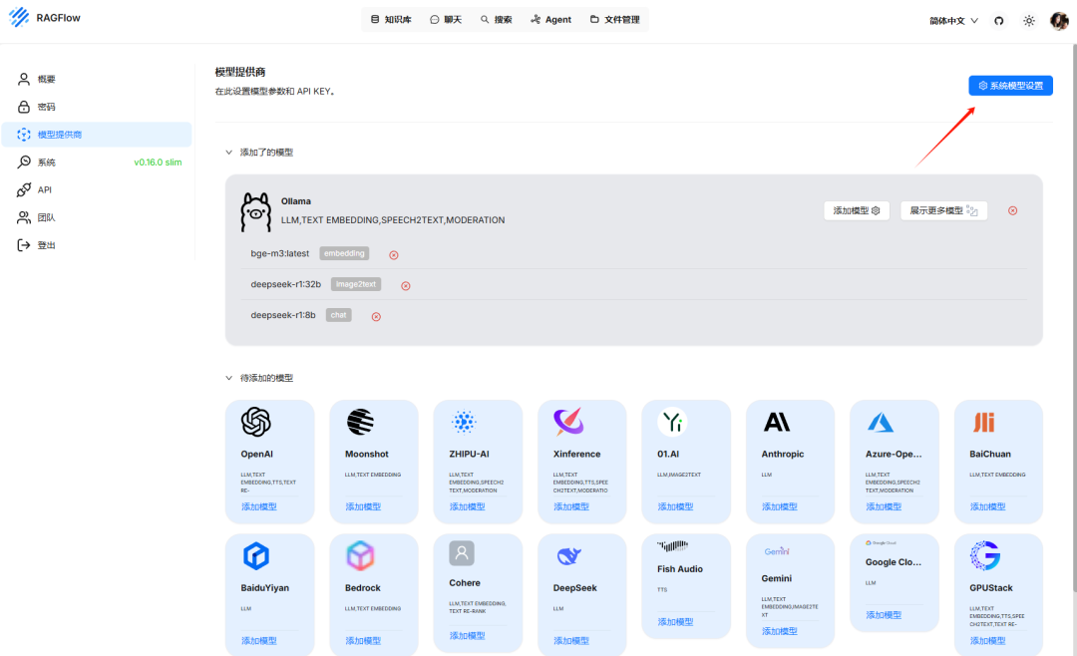The width and height of the screenshot is (1077, 656).
Task: Switch to the 搜索 tab
Action: (496, 19)
